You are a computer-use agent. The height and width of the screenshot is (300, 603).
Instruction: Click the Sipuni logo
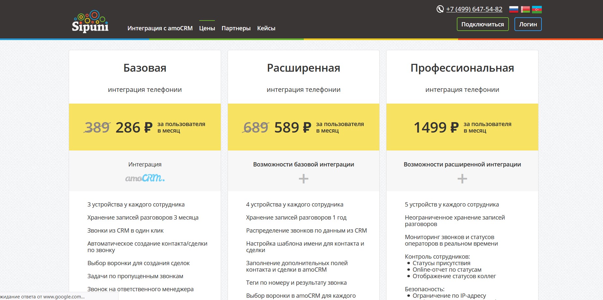pos(90,21)
